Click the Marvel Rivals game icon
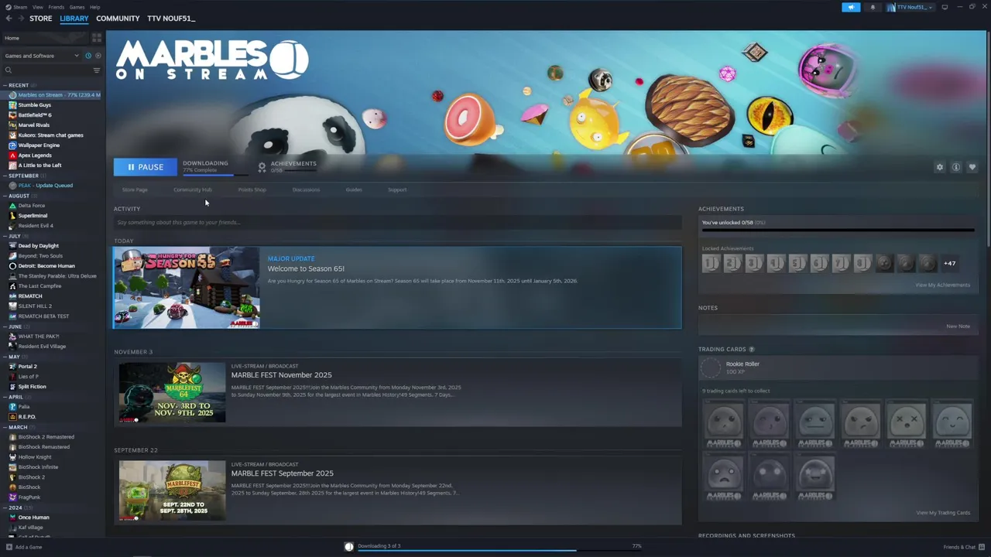Image resolution: width=991 pixels, height=557 pixels. click(12, 125)
